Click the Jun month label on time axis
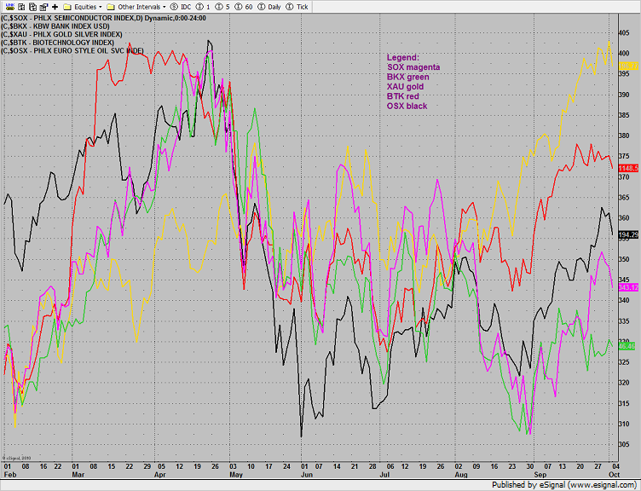This screenshot has height=491, width=641. tap(307, 475)
